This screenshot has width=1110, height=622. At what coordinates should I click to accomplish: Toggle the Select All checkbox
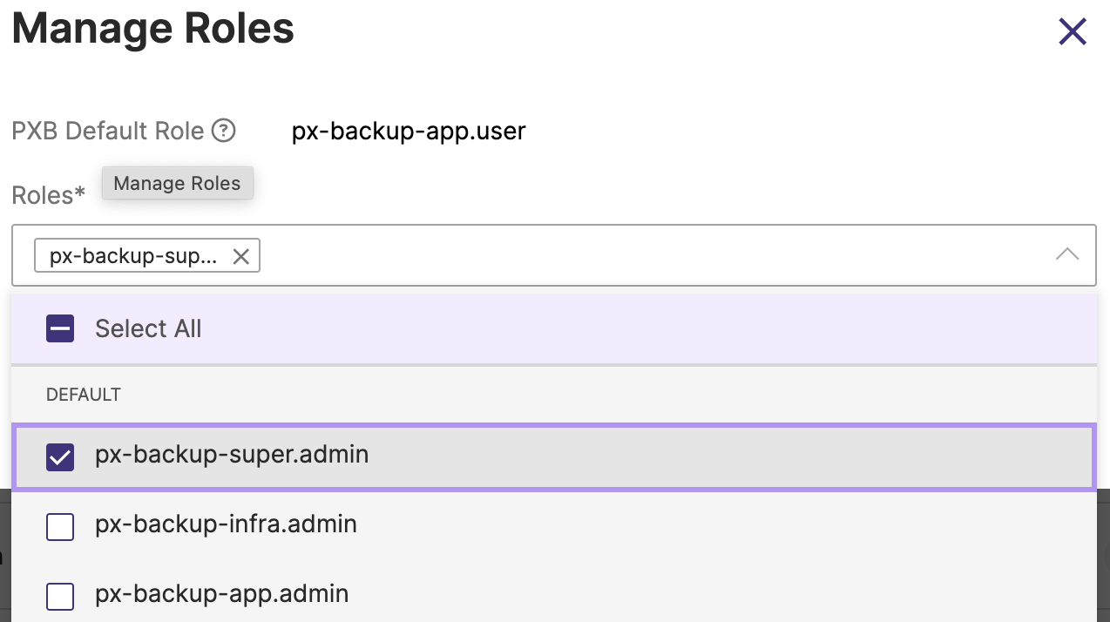coord(60,328)
